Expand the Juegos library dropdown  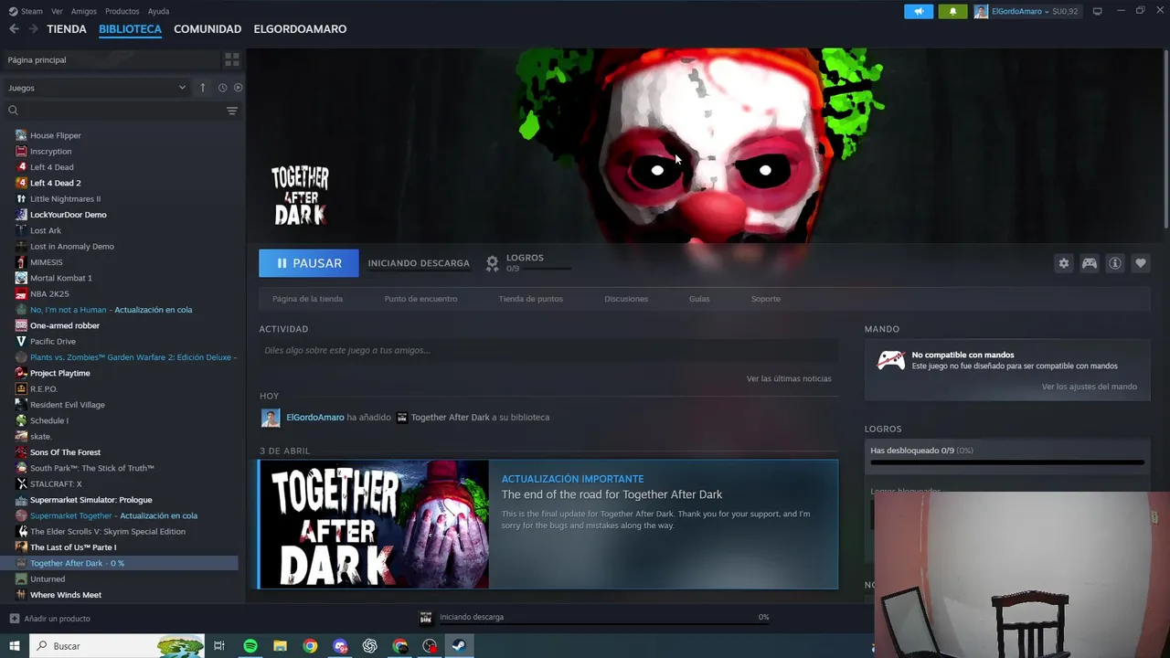click(97, 88)
